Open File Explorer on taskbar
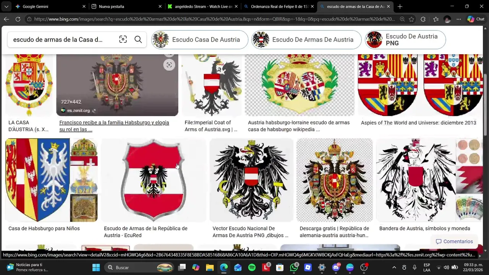Viewport: 489px width, 275px height. [x=210, y=267]
